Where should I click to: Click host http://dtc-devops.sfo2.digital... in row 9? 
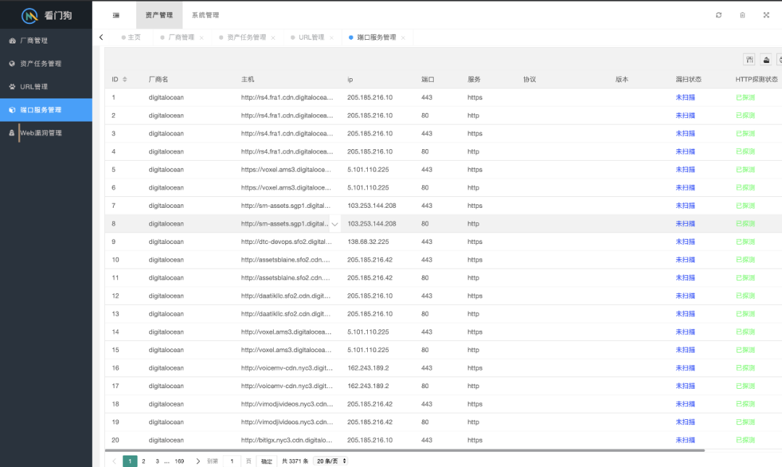coord(286,242)
